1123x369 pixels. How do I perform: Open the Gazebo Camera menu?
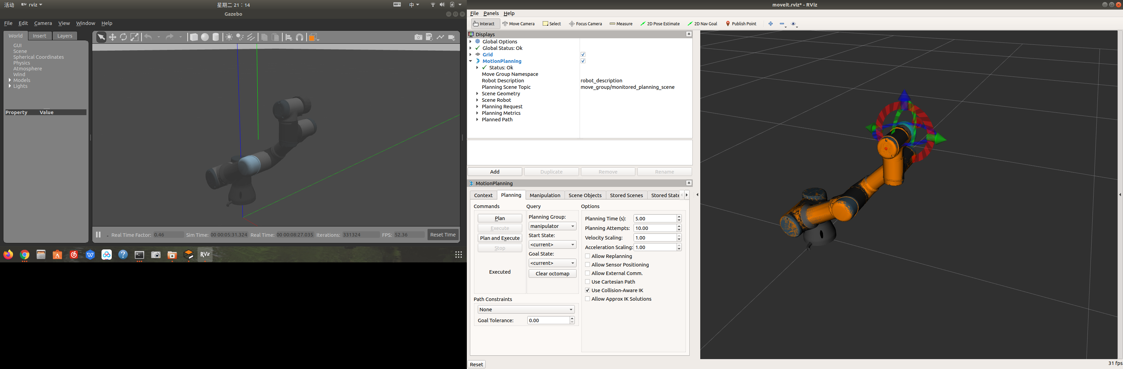tap(43, 23)
